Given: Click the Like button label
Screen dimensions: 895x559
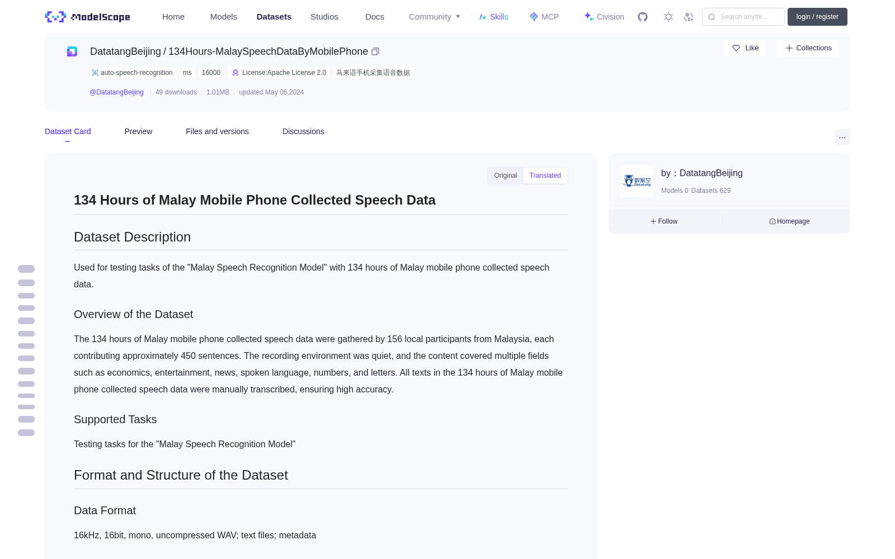Looking at the screenshot, I should coord(752,48).
